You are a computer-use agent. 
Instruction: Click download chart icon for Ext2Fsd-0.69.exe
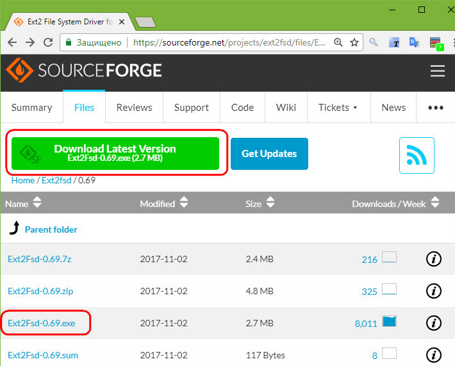point(389,321)
